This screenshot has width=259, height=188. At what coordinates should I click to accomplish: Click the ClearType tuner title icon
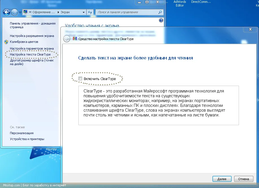[75, 39]
